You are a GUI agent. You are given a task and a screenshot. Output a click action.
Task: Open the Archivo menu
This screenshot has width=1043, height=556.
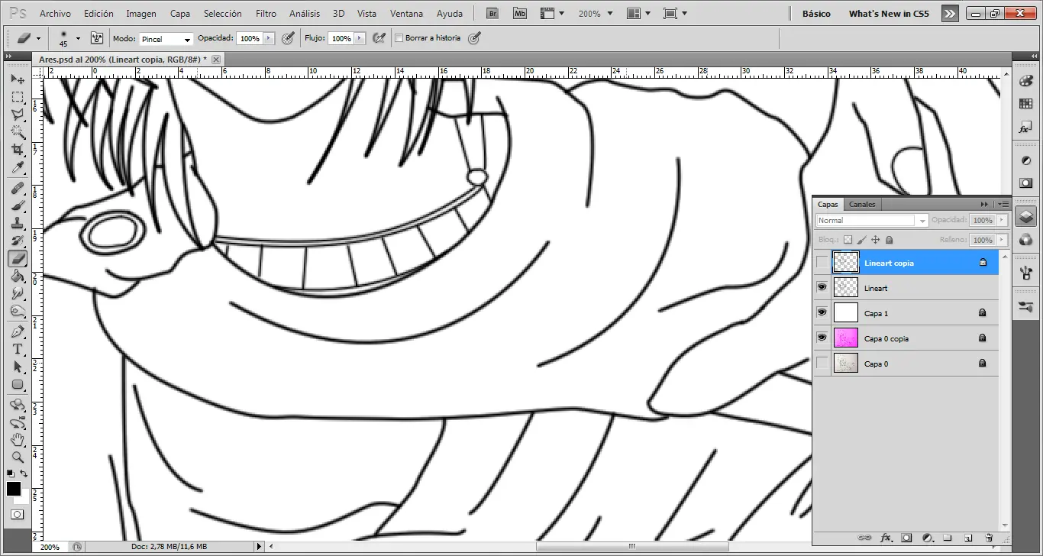coord(55,14)
